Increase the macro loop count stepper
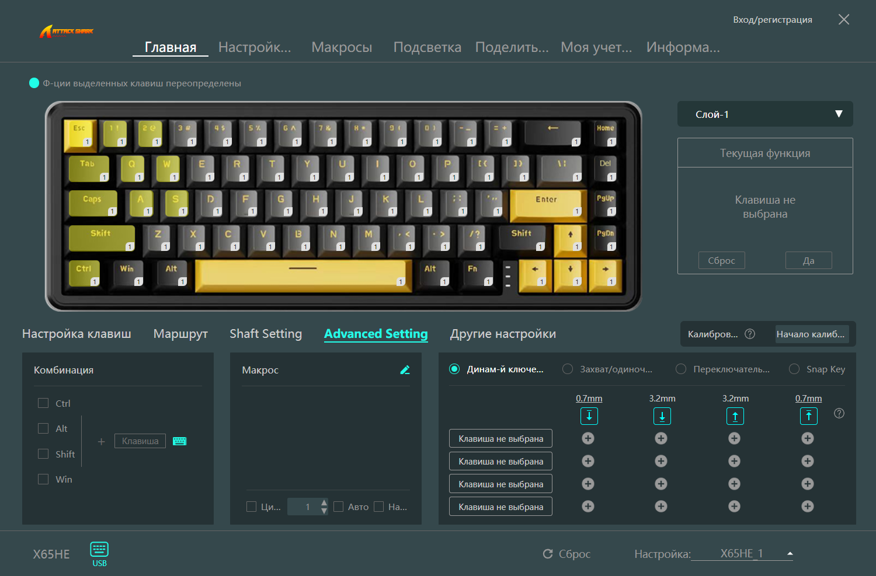The width and height of the screenshot is (876, 576). [x=324, y=502]
